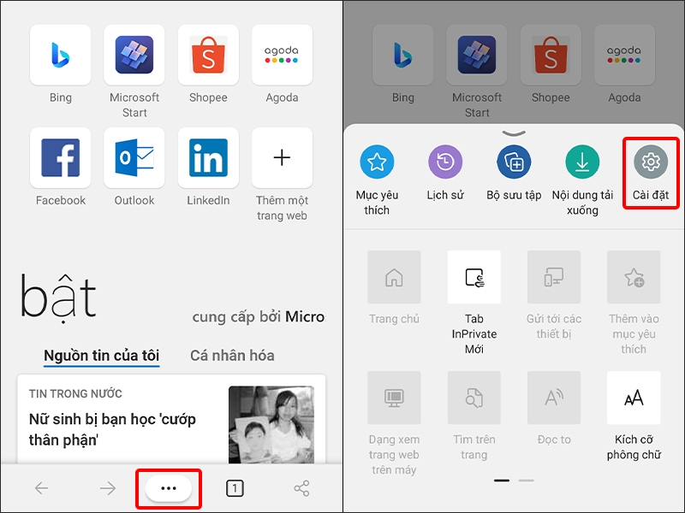Screen dimensions: 685x513
Task: Expand the three-dot menu in bottom bar
Action: click(x=169, y=487)
